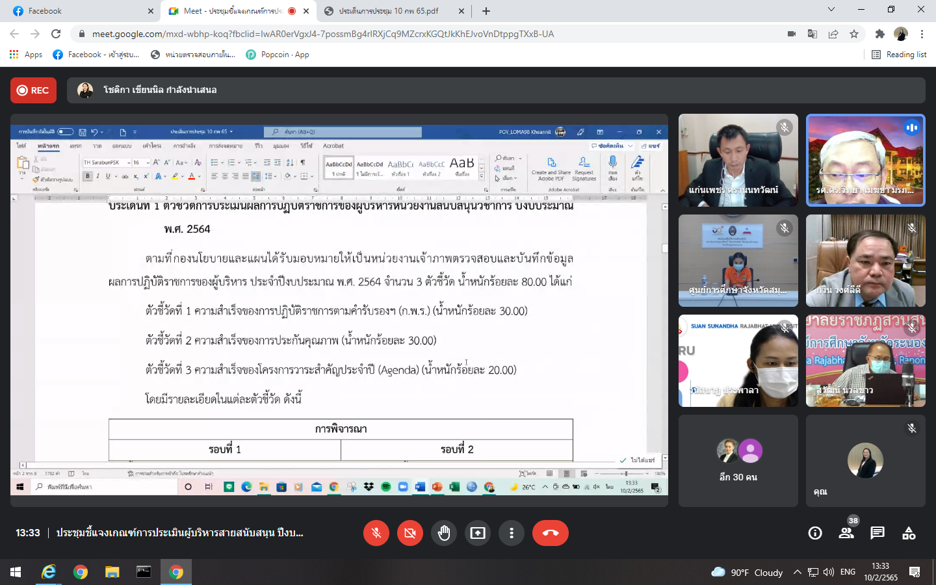Switch to the Facebook browser tab
Screen dimensions: 936x585
coord(78,11)
